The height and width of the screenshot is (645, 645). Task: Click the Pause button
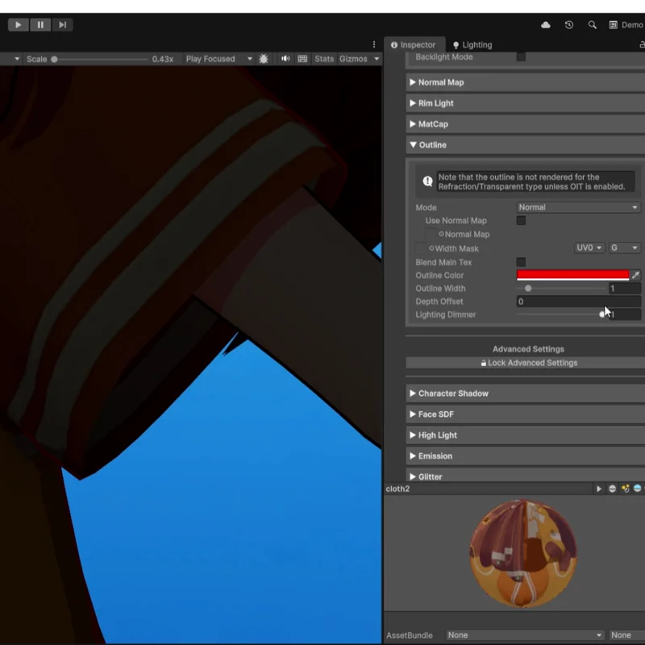click(40, 25)
